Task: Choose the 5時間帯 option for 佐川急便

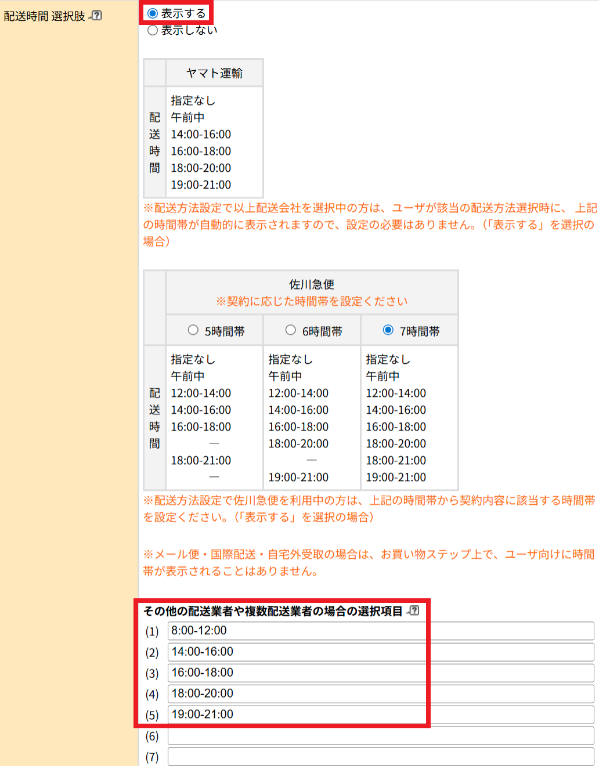Action: (x=193, y=330)
